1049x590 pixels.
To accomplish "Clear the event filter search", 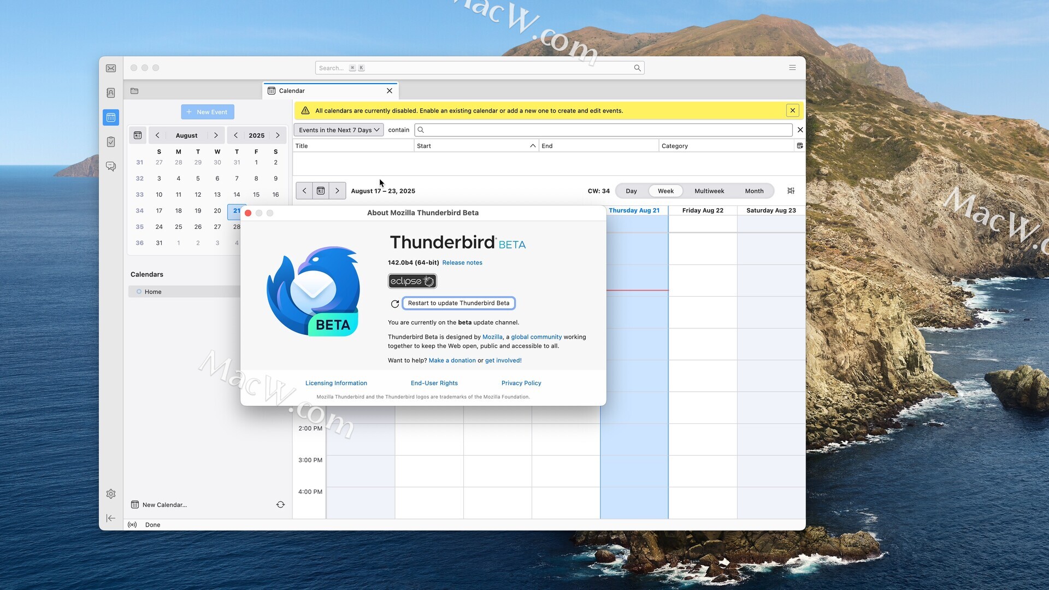I will pyautogui.click(x=800, y=130).
